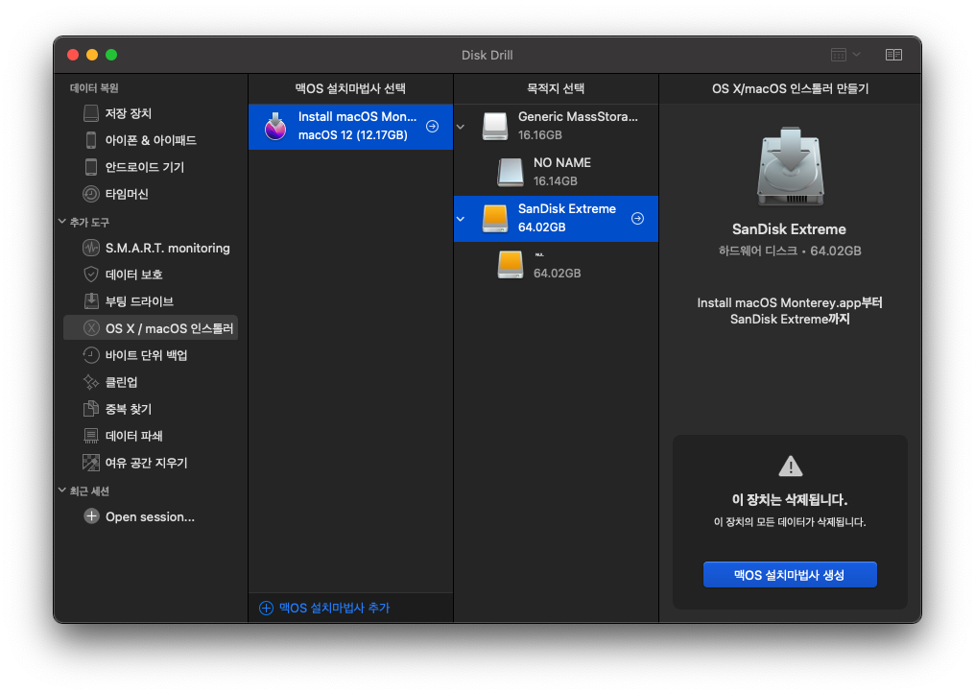This screenshot has height=694, width=975.
Task: Collapse SanDisk Extreme disk tree
Action: coord(461,218)
